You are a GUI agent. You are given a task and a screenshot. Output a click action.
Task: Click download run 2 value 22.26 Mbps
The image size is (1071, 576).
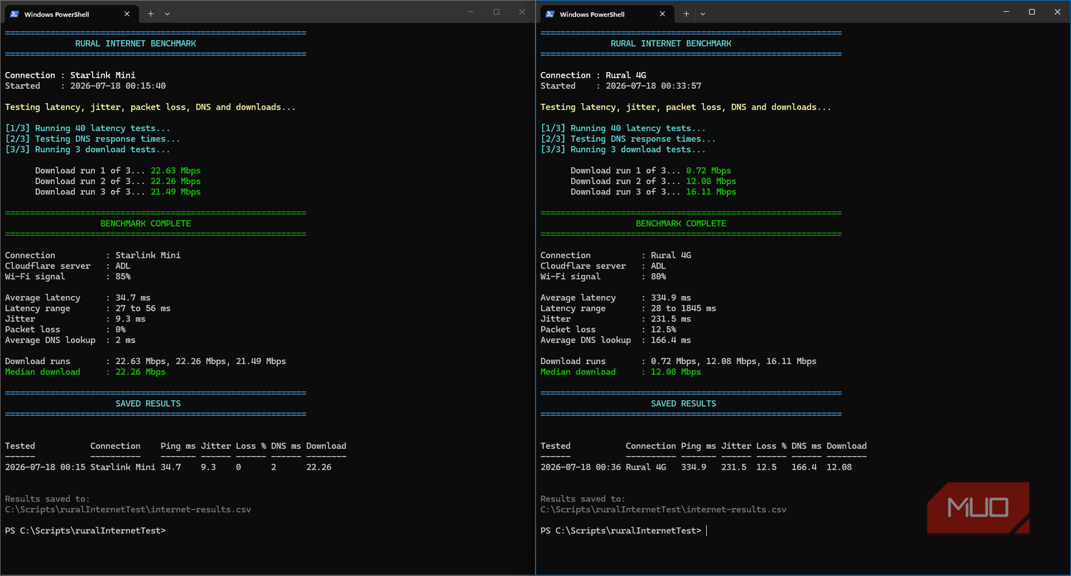176,181
